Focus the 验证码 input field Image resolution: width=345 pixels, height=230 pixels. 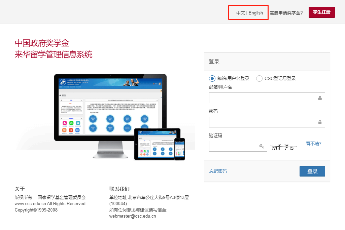(x=233, y=146)
